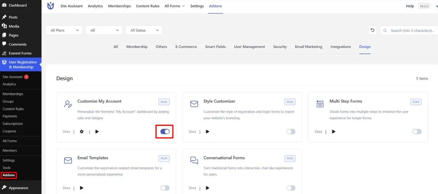Switch to the Security category tab

(x=280, y=46)
